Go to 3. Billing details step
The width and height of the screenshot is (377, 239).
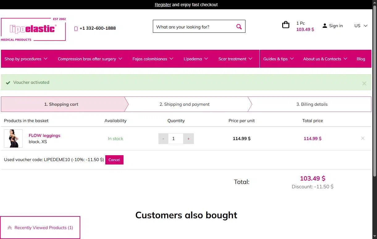(312, 104)
